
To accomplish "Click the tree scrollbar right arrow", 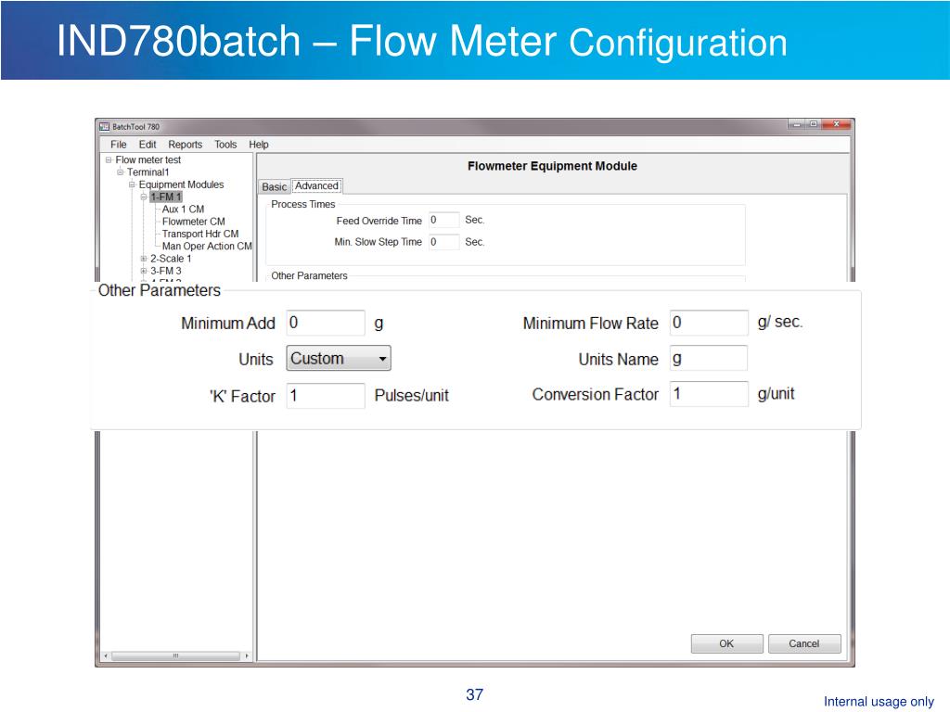I will click(x=247, y=655).
